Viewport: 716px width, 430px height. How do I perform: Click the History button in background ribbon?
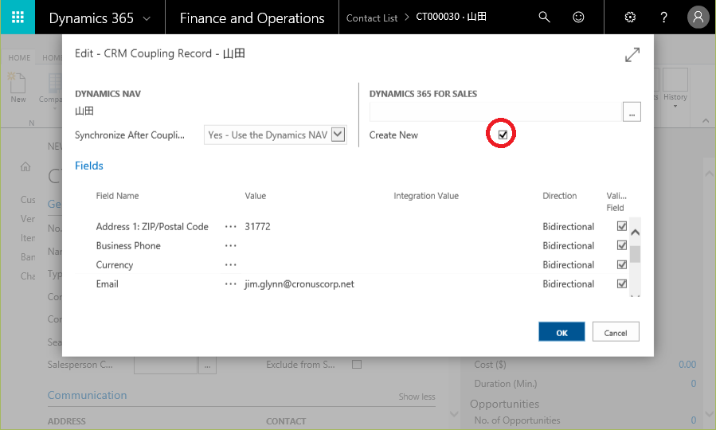tap(675, 87)
